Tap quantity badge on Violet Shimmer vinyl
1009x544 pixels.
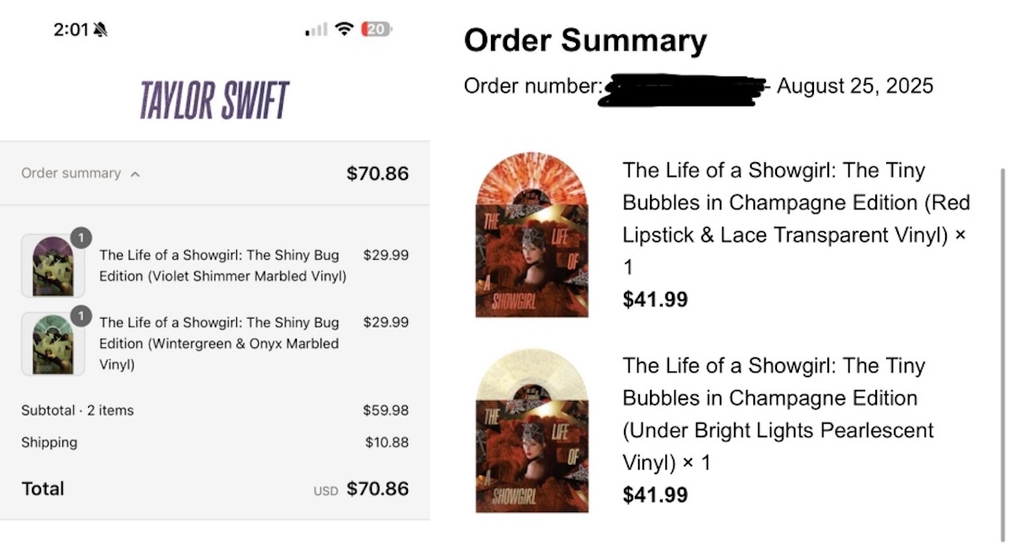tap(81, 238)
